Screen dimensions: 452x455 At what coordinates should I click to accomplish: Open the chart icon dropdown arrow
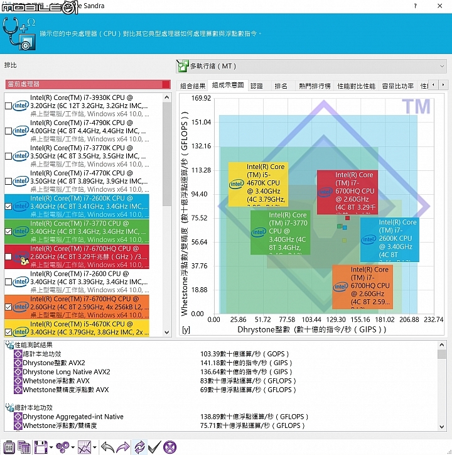[x=95, y=447]
